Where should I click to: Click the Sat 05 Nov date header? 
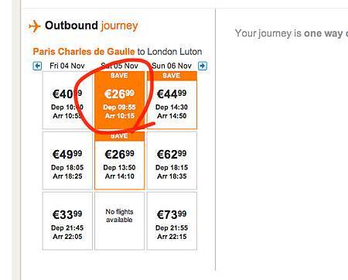point(119,66)
